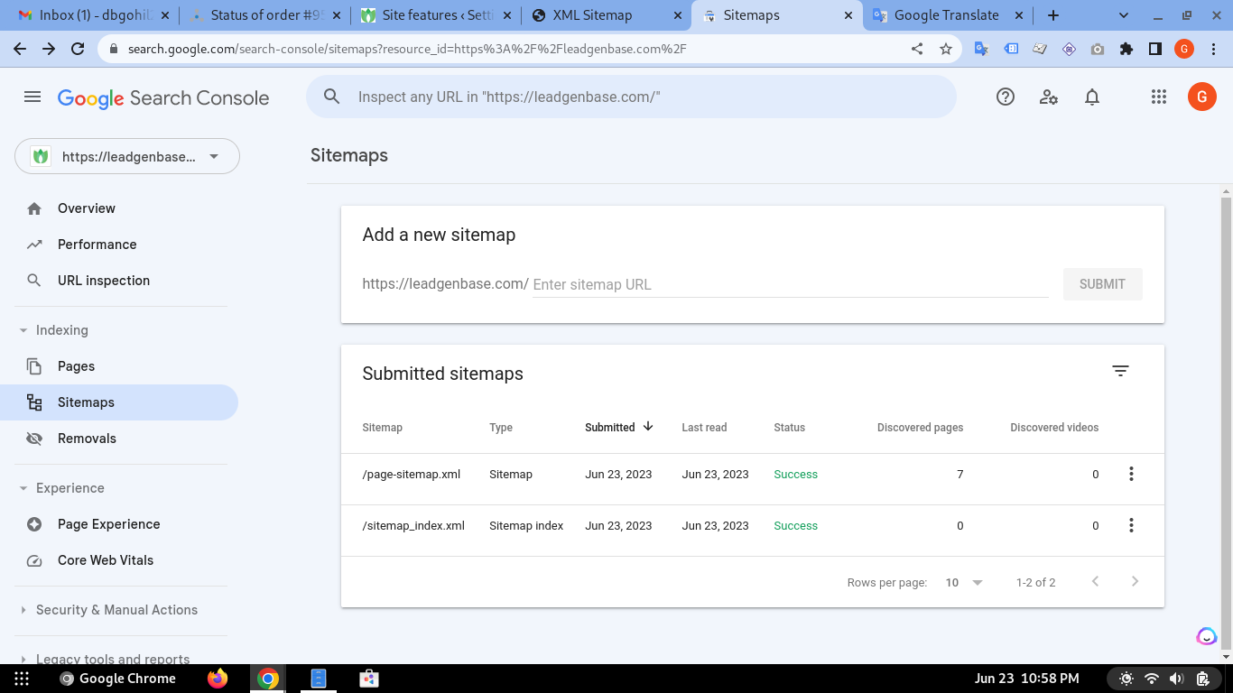Open the Google Translate extension icon
Viewport: 1233px width, 693px height.
pos(982,49)
